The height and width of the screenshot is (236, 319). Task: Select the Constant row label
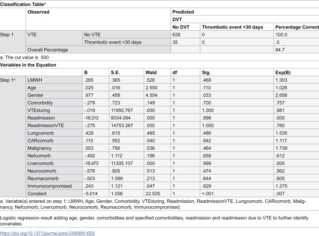coord(37,193)
